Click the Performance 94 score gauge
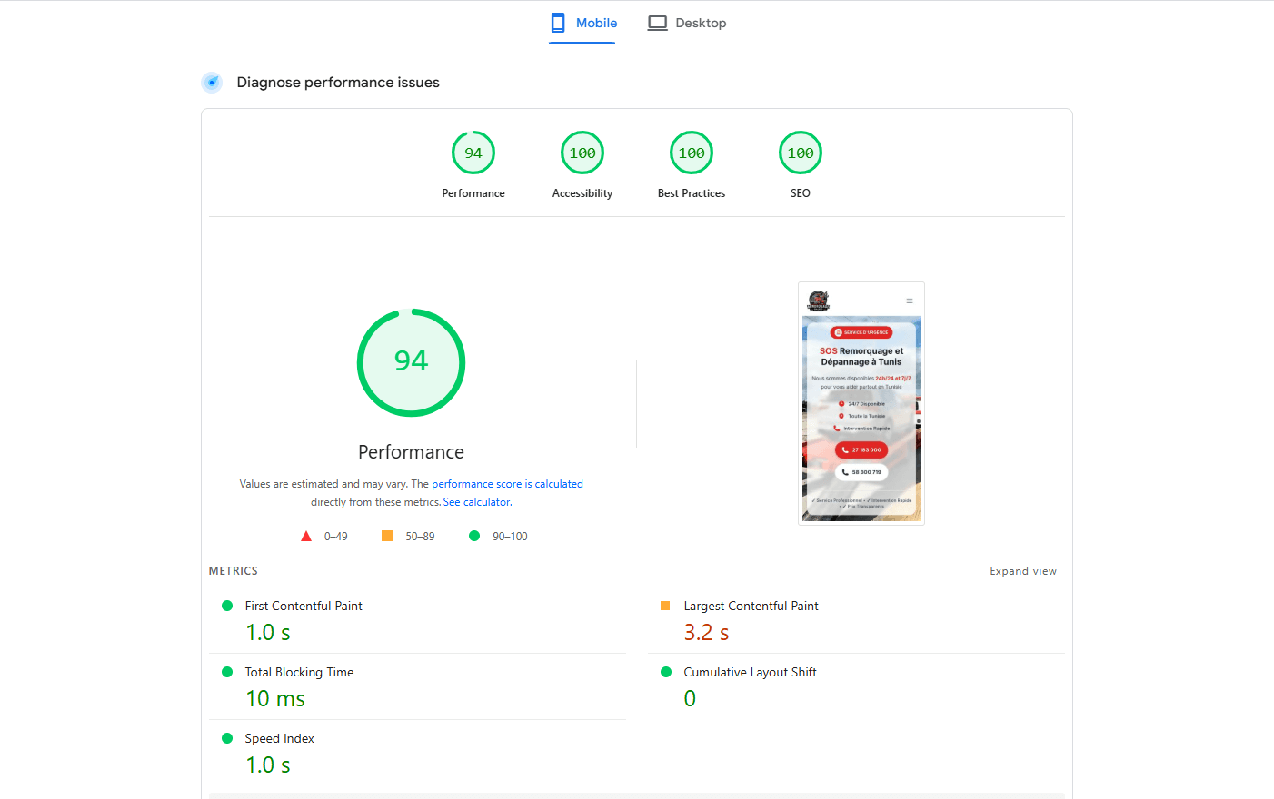This screenshot has width=1274, height=799. (x=473, y=153)
